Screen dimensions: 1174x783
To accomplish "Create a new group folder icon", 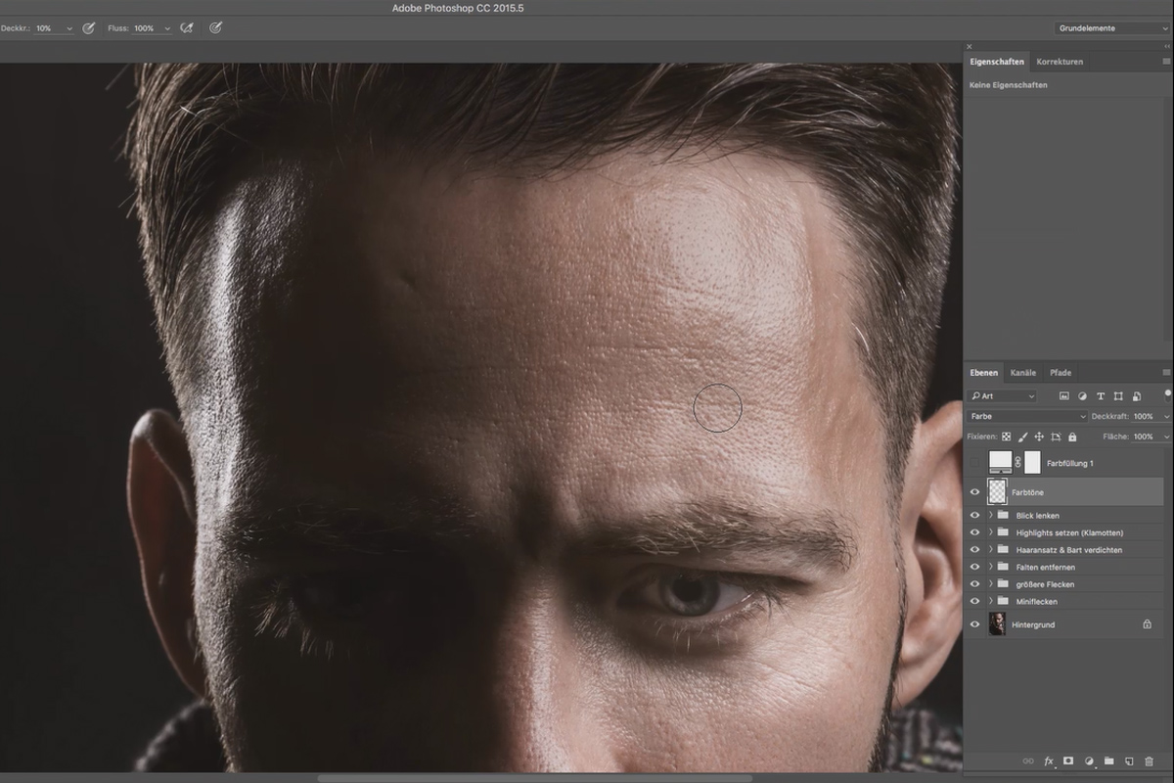I will [1108, 760].
